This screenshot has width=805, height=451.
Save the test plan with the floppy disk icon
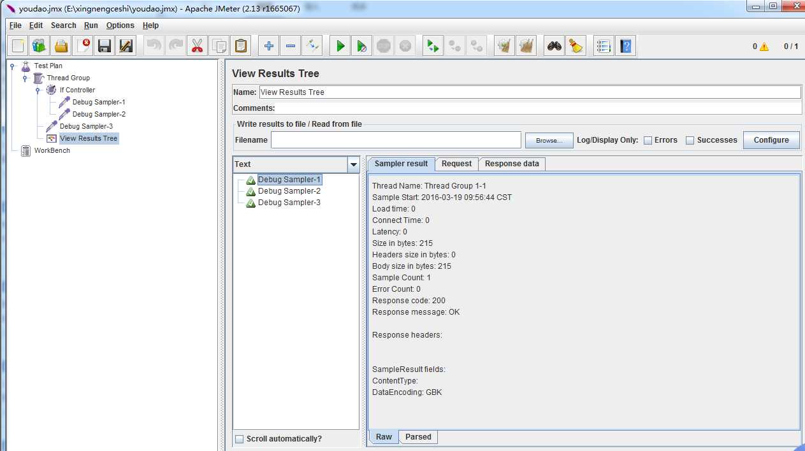coord(105,46)
